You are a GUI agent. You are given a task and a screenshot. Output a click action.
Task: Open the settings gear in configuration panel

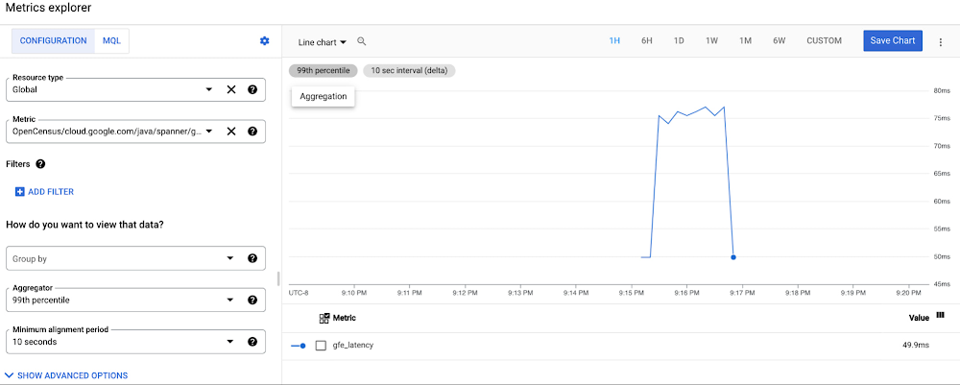(x=264, y=41)
